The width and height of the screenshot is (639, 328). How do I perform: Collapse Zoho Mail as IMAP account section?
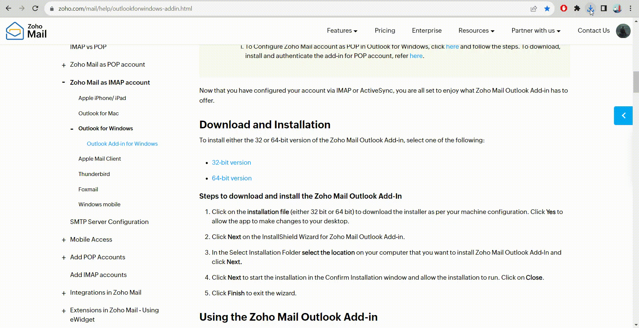[x=63, y=82]
